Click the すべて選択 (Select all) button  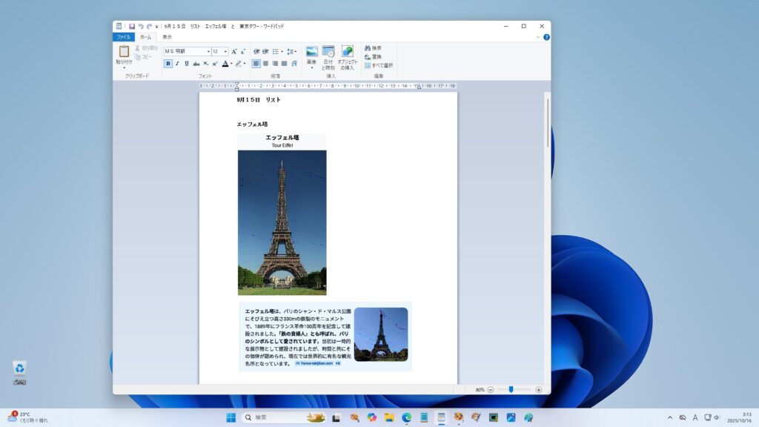[x=379, y=65]
